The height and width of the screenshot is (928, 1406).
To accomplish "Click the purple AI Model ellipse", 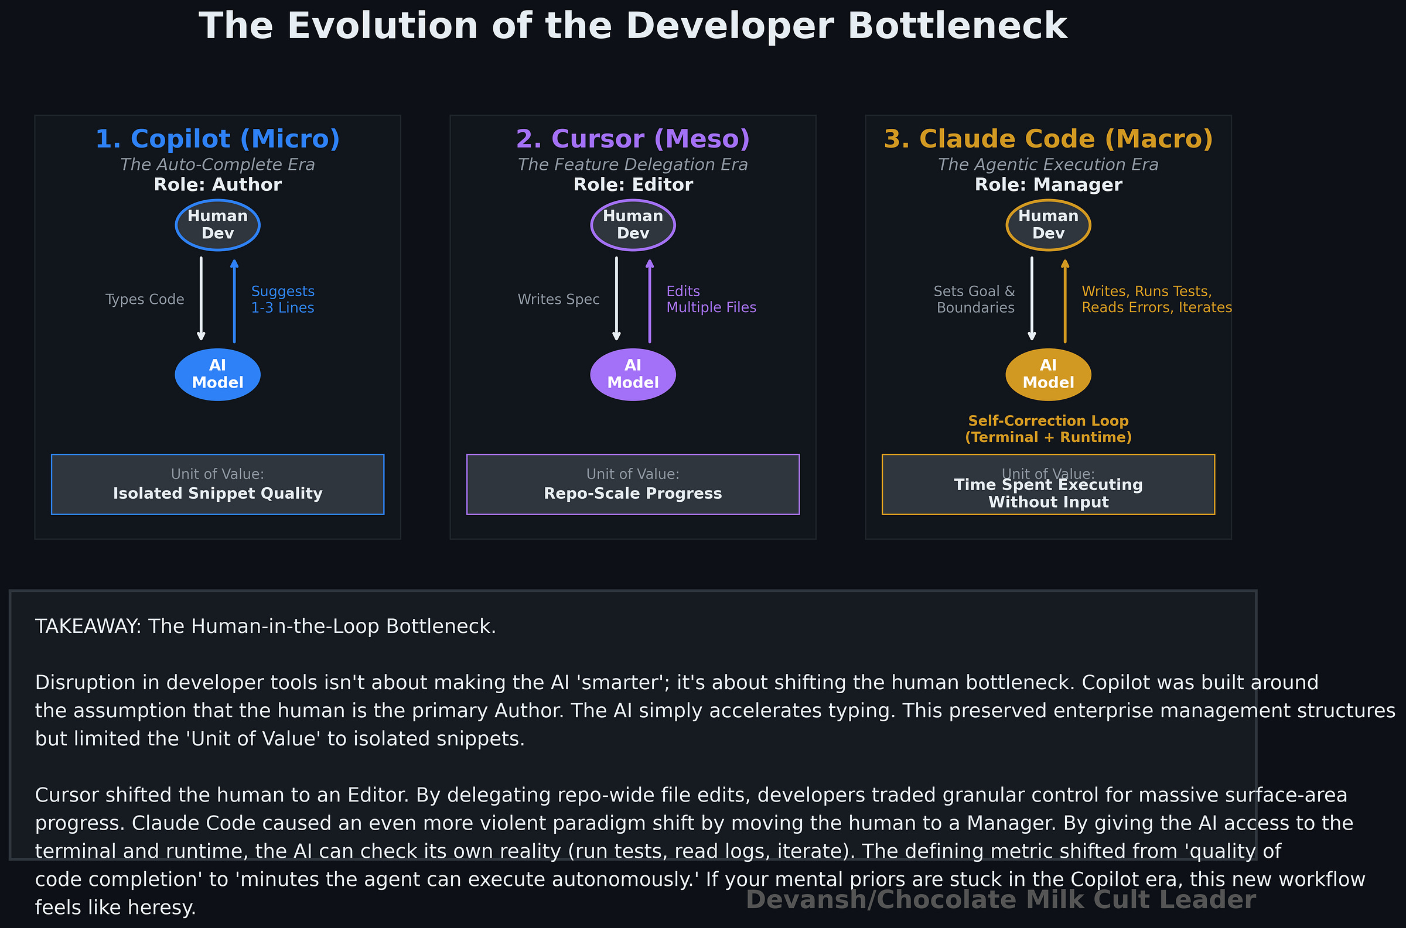I will 633,375.
